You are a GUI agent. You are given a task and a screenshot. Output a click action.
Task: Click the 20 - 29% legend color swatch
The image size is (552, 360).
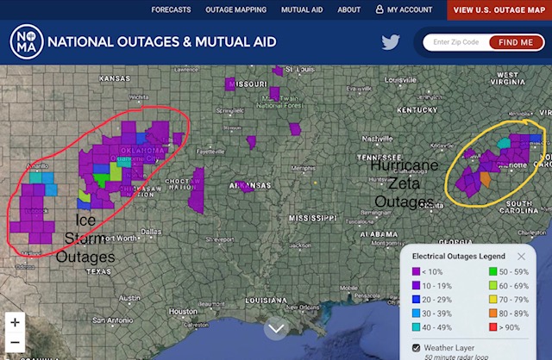(416, 299)
